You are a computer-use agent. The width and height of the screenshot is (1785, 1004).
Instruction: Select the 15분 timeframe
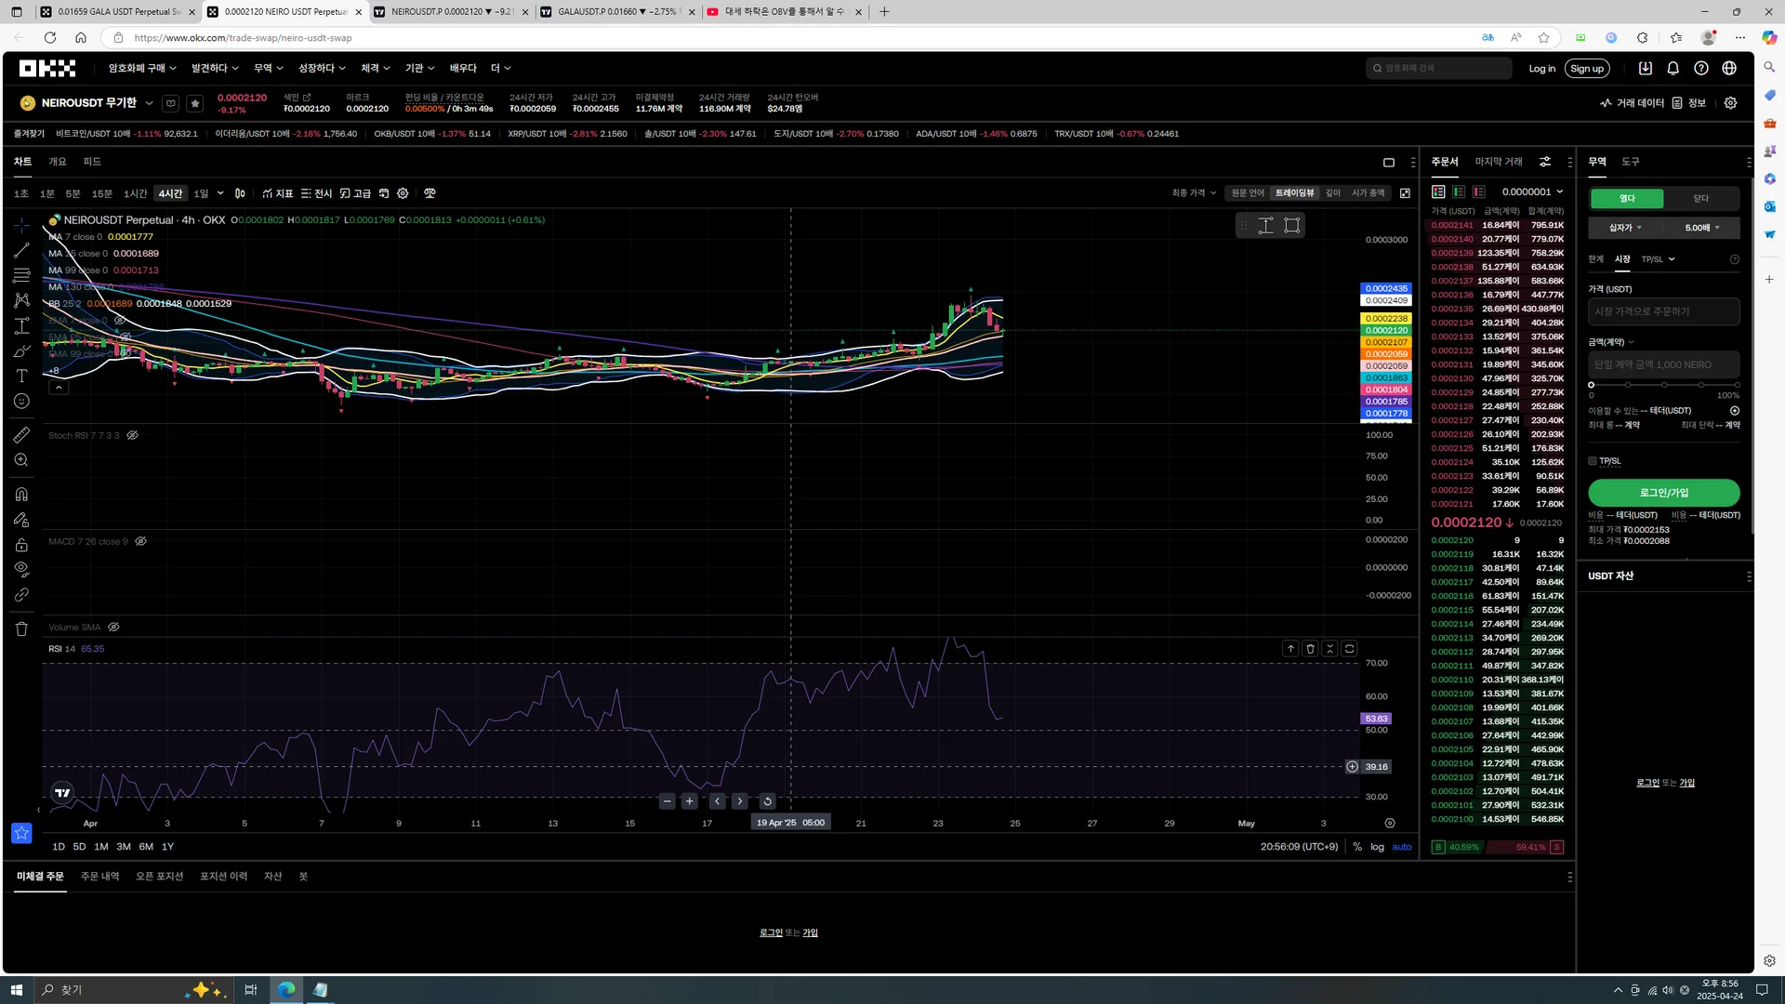(101, 193)
